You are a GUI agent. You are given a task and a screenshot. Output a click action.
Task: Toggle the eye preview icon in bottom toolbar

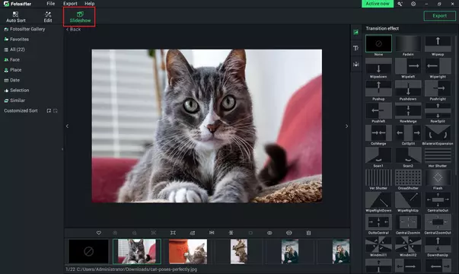pos(269,233)
